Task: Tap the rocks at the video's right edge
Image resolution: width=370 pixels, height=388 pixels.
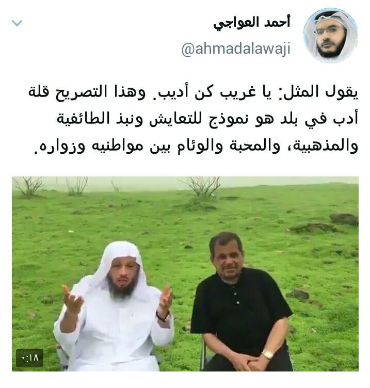Action: (x=344, y=219)
